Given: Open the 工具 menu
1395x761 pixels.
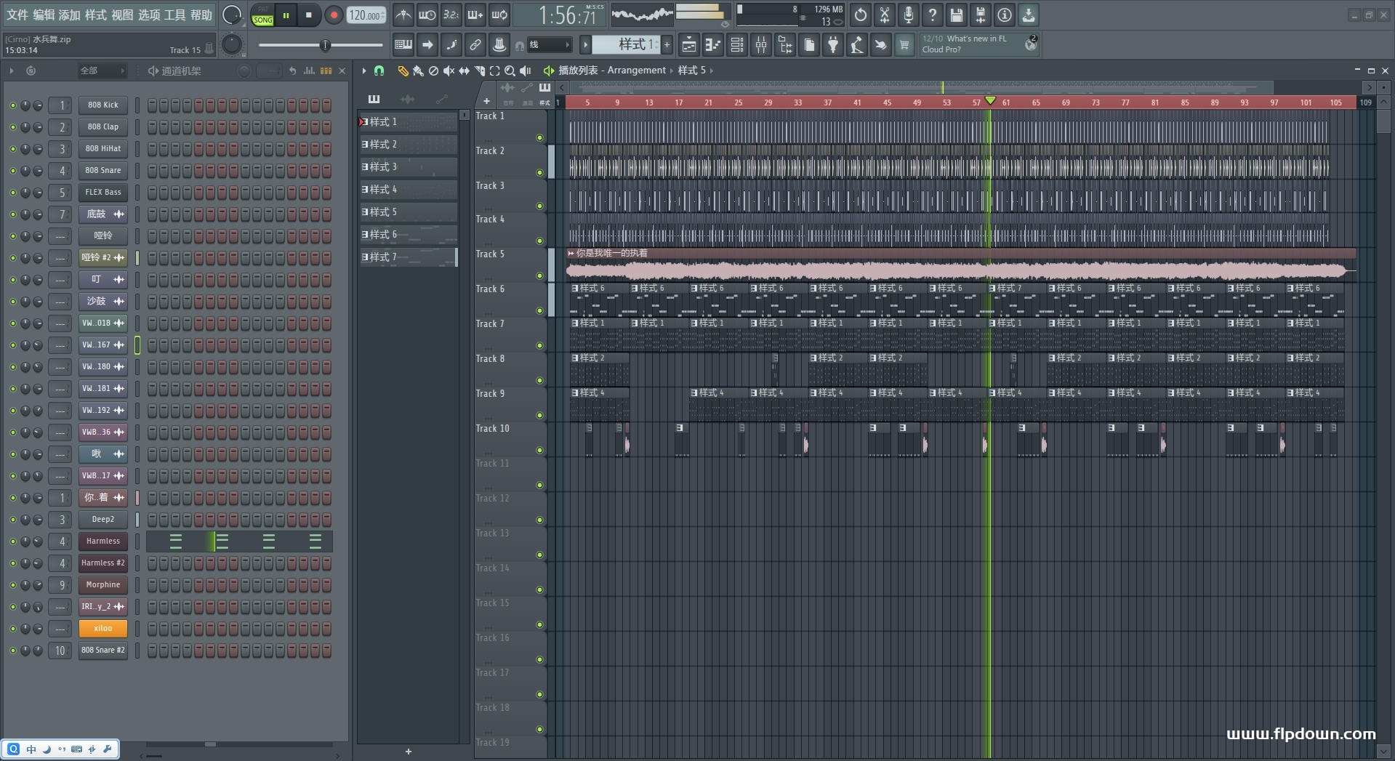Looking at the screenshot, I should [x=174, y=15].
